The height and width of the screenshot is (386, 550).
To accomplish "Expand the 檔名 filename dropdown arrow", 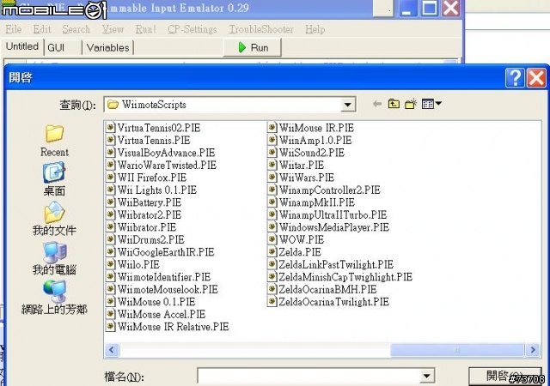I will 426,377.
